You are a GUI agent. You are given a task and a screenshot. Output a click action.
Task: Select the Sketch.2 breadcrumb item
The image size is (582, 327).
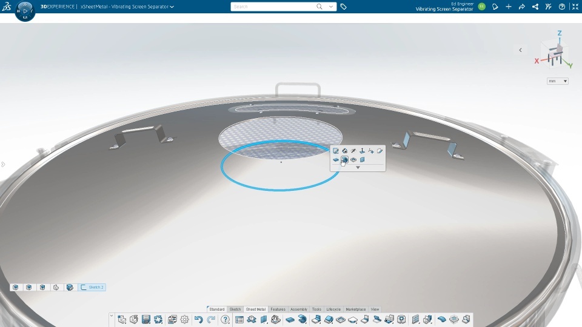pyautogui.click(x=92, y=287)
